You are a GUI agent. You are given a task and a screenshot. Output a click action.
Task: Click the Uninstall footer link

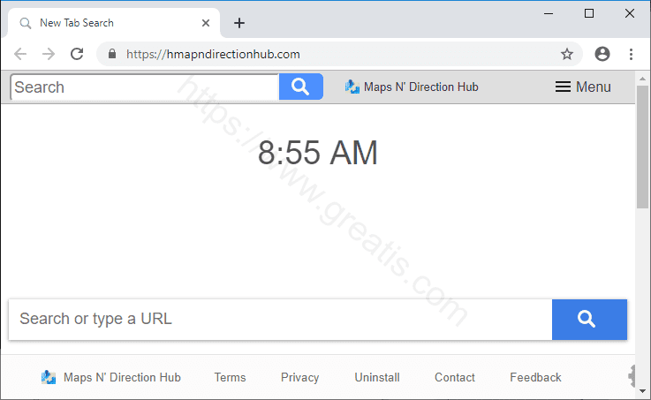point(377,377)
